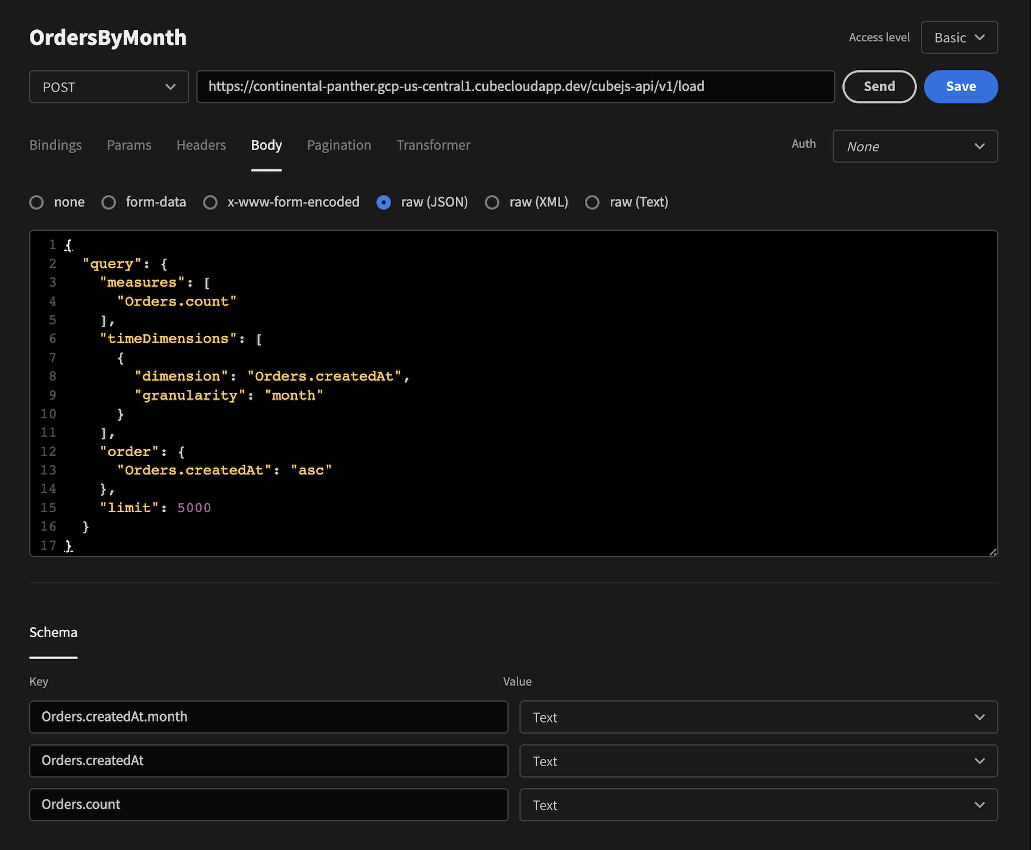1031x850 pixels.
Task: Open the Auth None dropdown
Action: pyautogui.click(x=915, y=146)
